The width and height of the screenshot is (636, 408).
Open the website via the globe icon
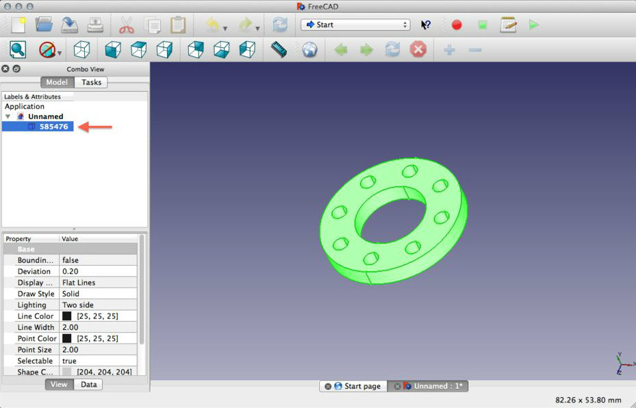pyautogui.click(x=309, y=50)
